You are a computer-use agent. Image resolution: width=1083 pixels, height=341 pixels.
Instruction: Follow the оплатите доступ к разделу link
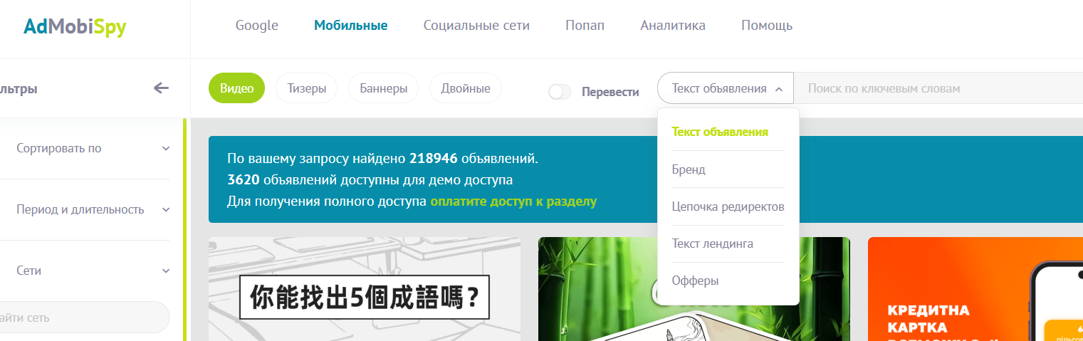513,201
